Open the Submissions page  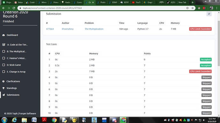[13, 95]
